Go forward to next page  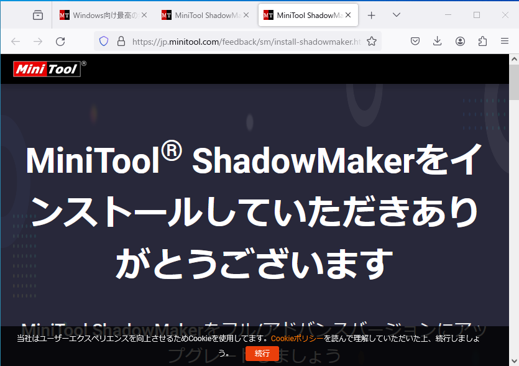click(38, 42)
